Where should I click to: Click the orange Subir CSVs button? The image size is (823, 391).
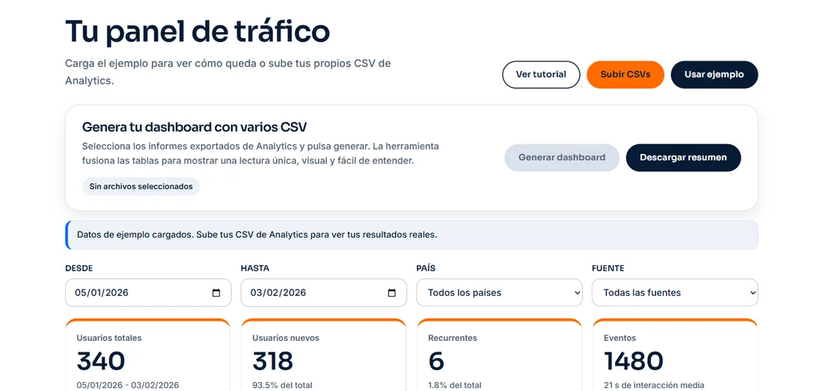pyautogui.click(x=625, y=75)
